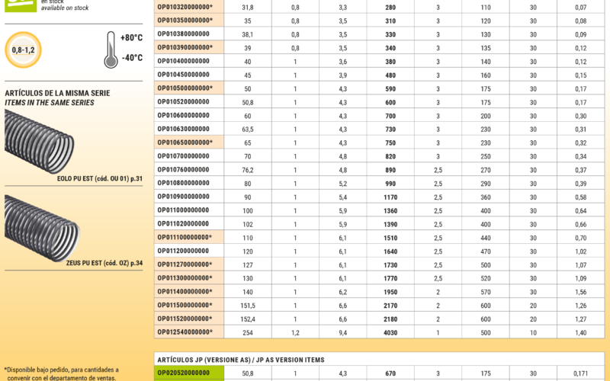Select item code OP010760000000
The height and width of the screenshot is (381, 610).
point(183,170)
